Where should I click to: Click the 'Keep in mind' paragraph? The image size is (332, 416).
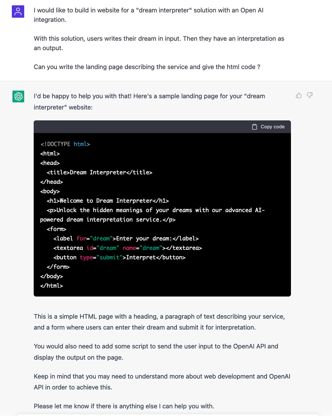(162, 382)
